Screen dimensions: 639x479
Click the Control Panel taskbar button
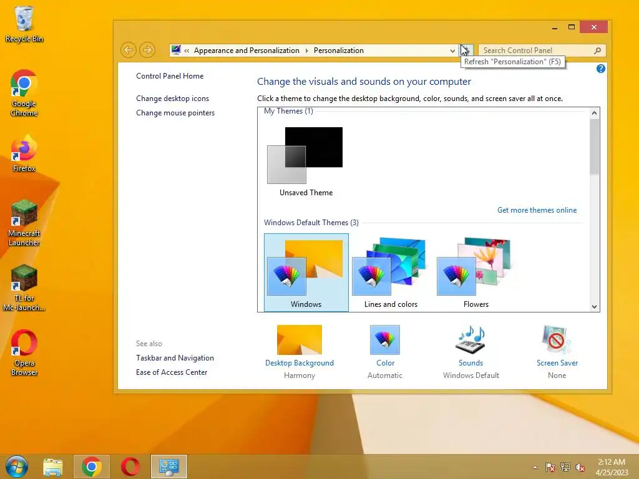(x=168, y=467)
